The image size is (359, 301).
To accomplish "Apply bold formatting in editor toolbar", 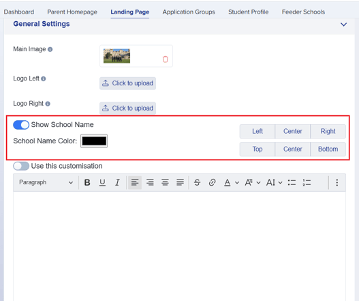I will pyautogui.click(x=87, y=183).
